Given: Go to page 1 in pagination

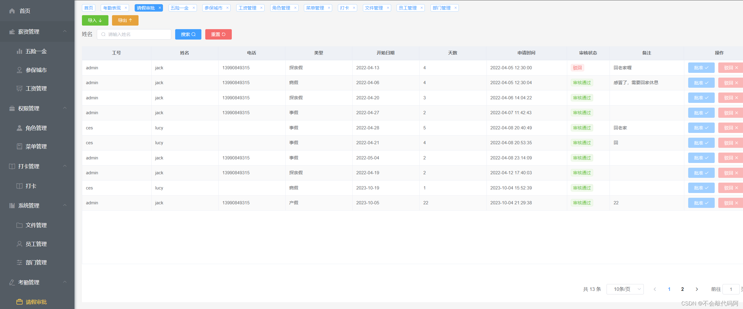Looking at the screenshot, I should (x=669, y=289).
